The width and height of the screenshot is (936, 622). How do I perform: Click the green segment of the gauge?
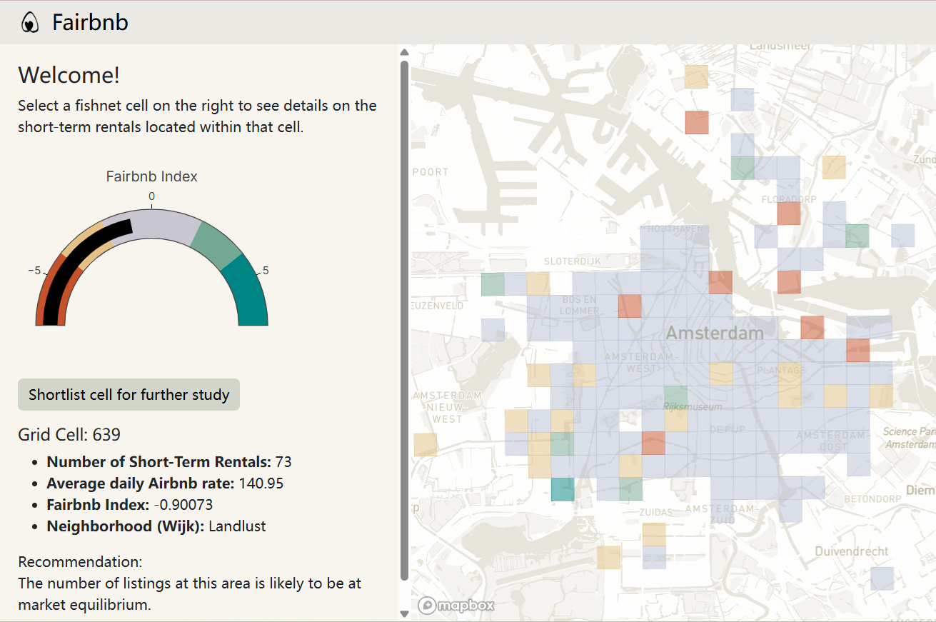pos(218,244)
